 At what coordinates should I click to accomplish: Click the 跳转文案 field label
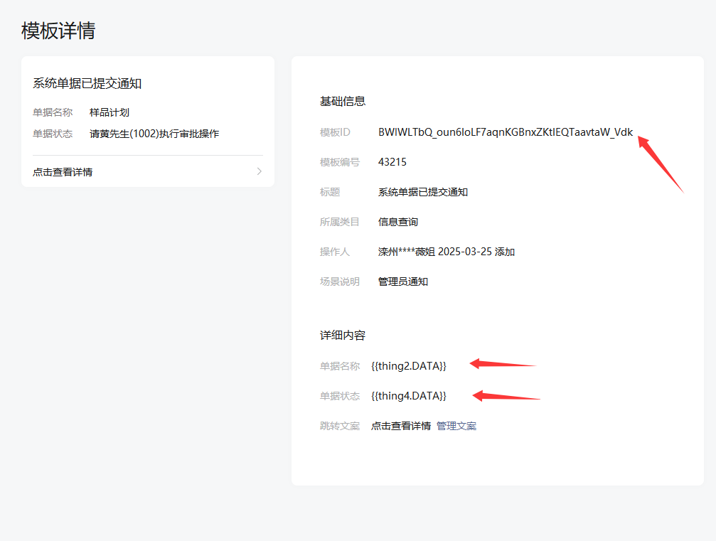pos(340,426)
